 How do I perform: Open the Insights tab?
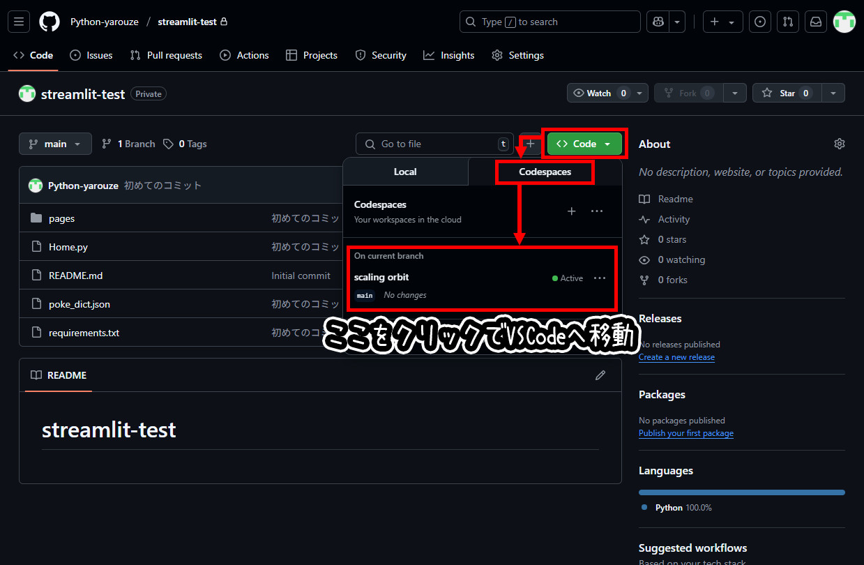(449, 55)
